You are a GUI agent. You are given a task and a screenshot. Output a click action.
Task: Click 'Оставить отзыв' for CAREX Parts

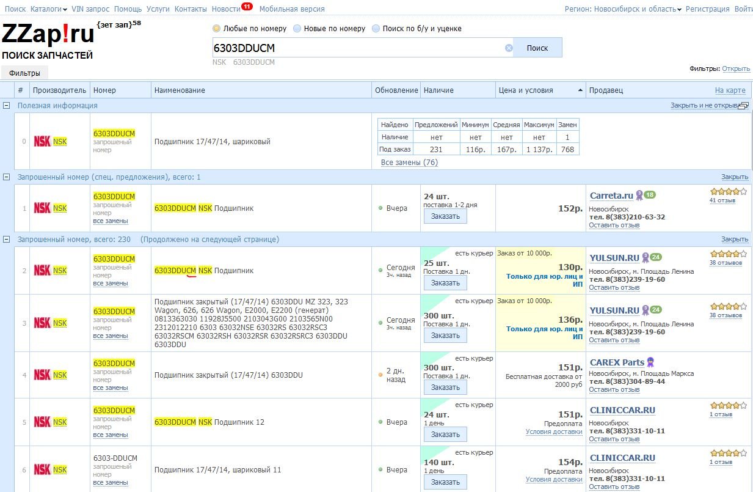614,390
